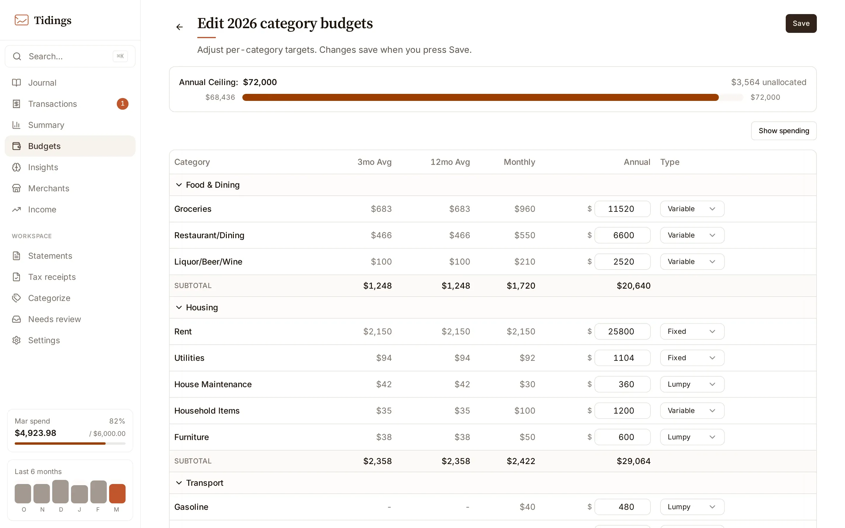The image size is (845, 528).
Task: Open the Summary section
Action: pyautogui.click(x=70, y=125)
